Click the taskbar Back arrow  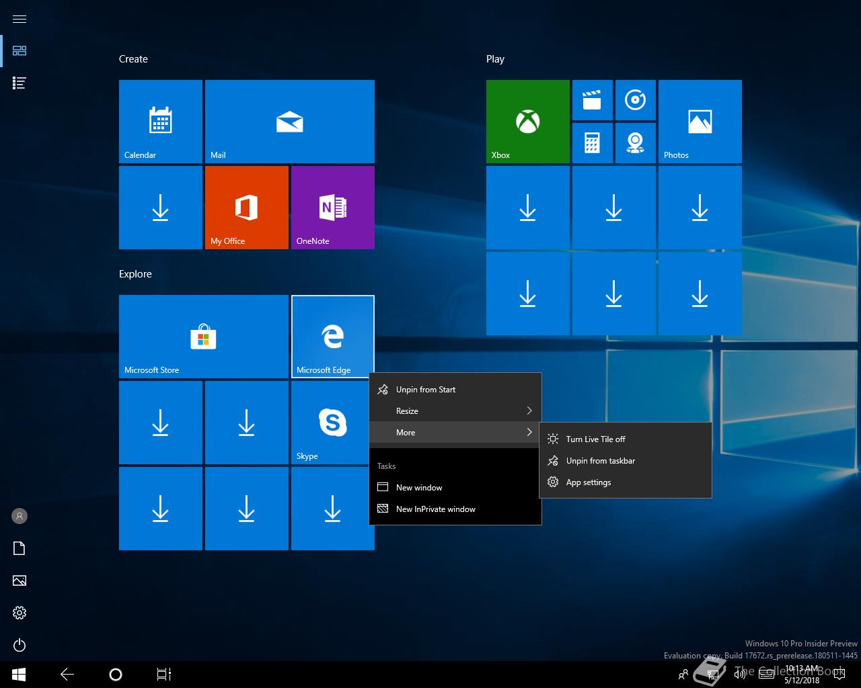click(x=67, y=675)
